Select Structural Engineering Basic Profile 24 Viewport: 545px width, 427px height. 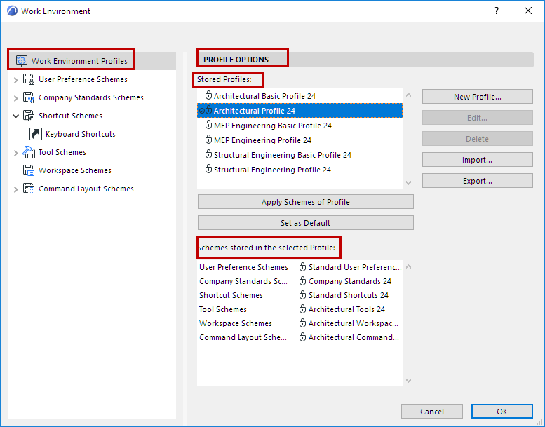coord(282,155)
